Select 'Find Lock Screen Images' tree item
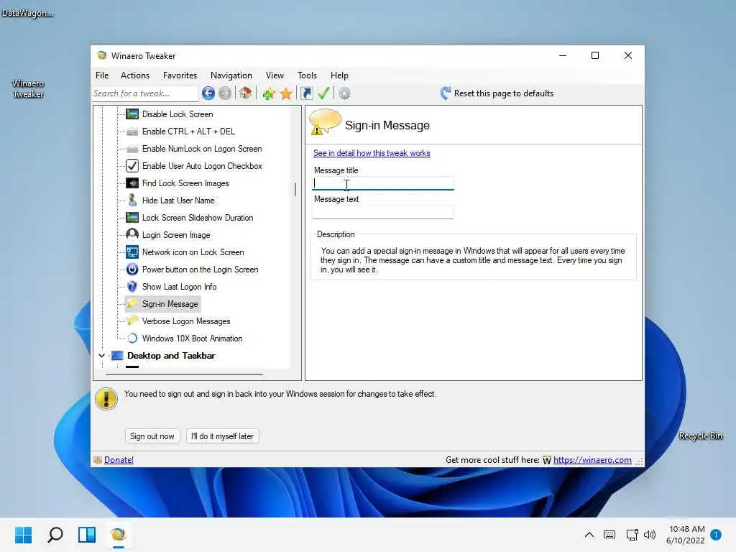Viewport: 736px width, 552px height. (185, 183)
